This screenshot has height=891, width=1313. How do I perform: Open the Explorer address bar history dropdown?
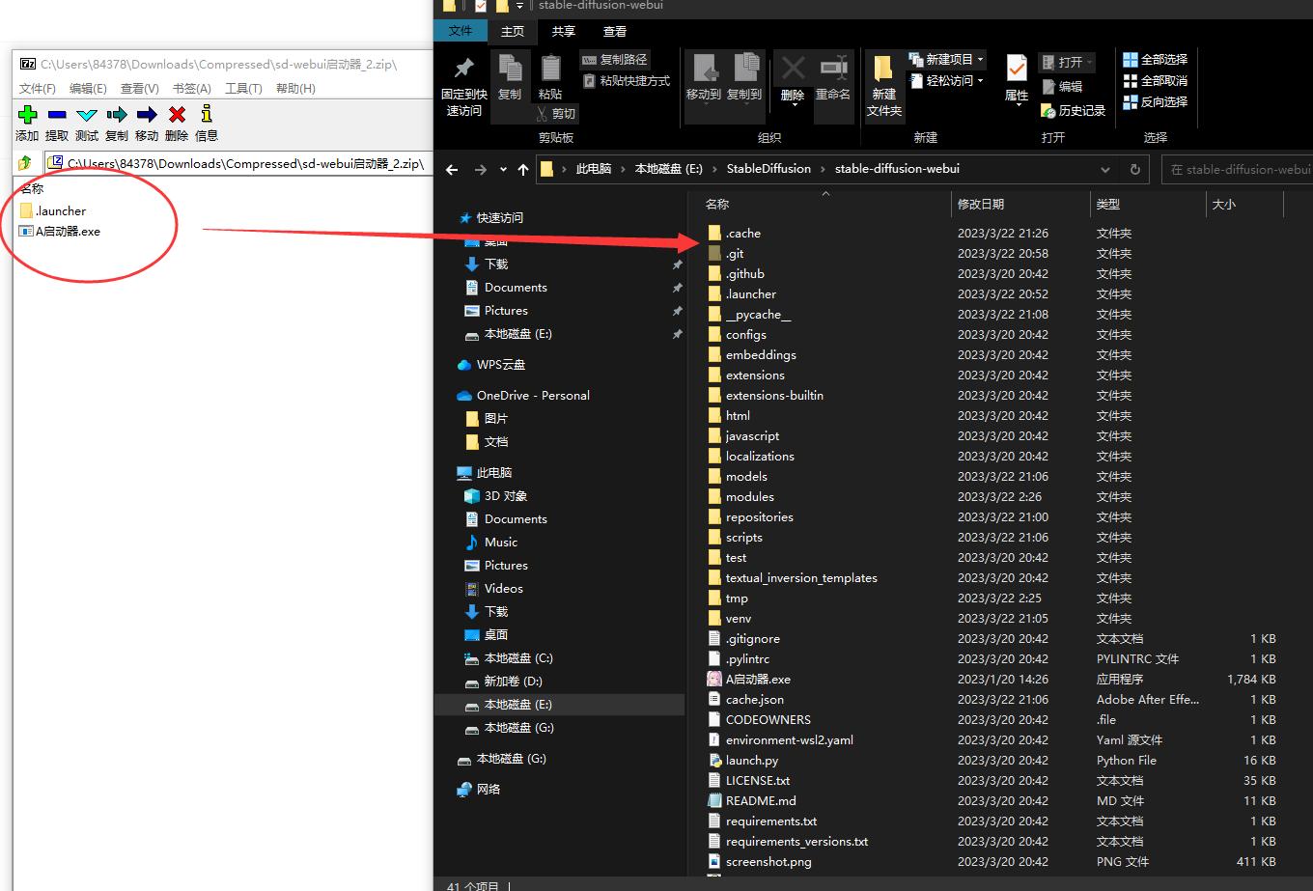[1105, 169]
